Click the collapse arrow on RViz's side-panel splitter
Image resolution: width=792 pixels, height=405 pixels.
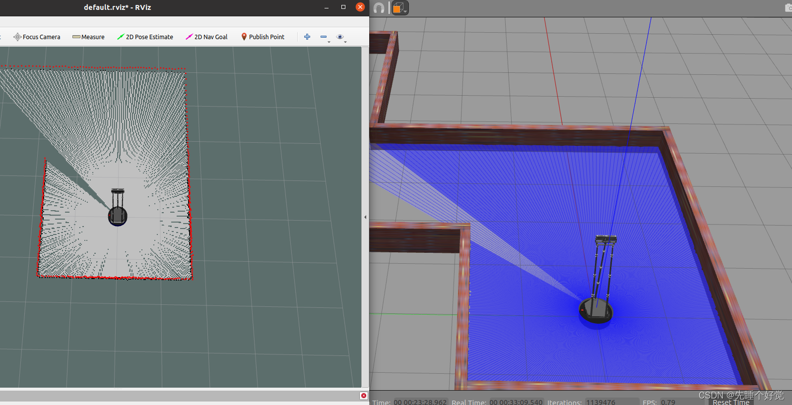click(x=365, y=217)
